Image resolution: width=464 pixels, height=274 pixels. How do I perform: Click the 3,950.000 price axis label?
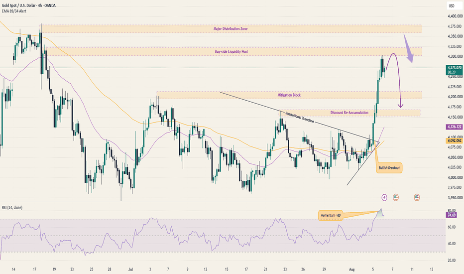click(455, 198)
